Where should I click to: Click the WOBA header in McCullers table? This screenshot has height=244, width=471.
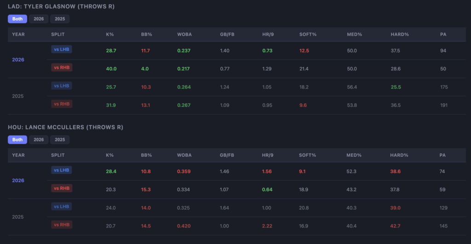pyautogui.click(x=184, y=155)
